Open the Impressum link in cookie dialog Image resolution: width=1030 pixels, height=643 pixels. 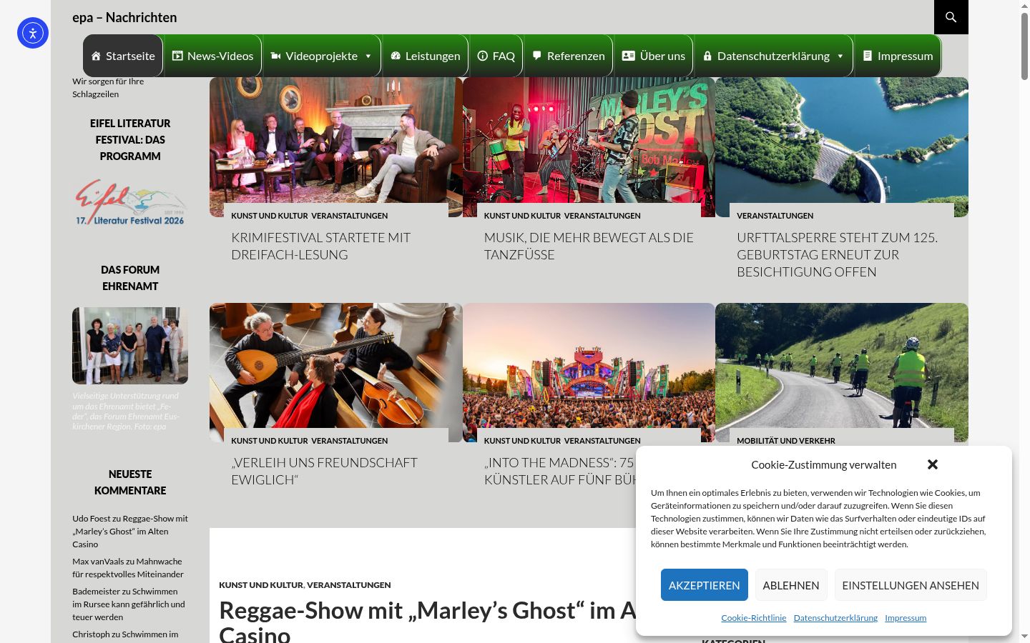point(906,618)
